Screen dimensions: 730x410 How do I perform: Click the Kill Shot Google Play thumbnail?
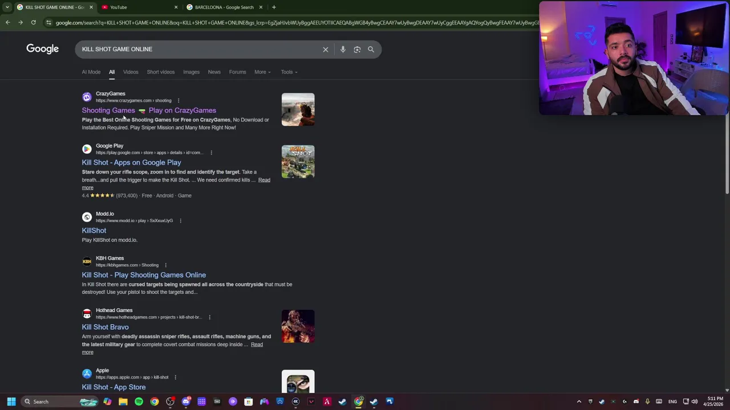click(x=298, y=162)
